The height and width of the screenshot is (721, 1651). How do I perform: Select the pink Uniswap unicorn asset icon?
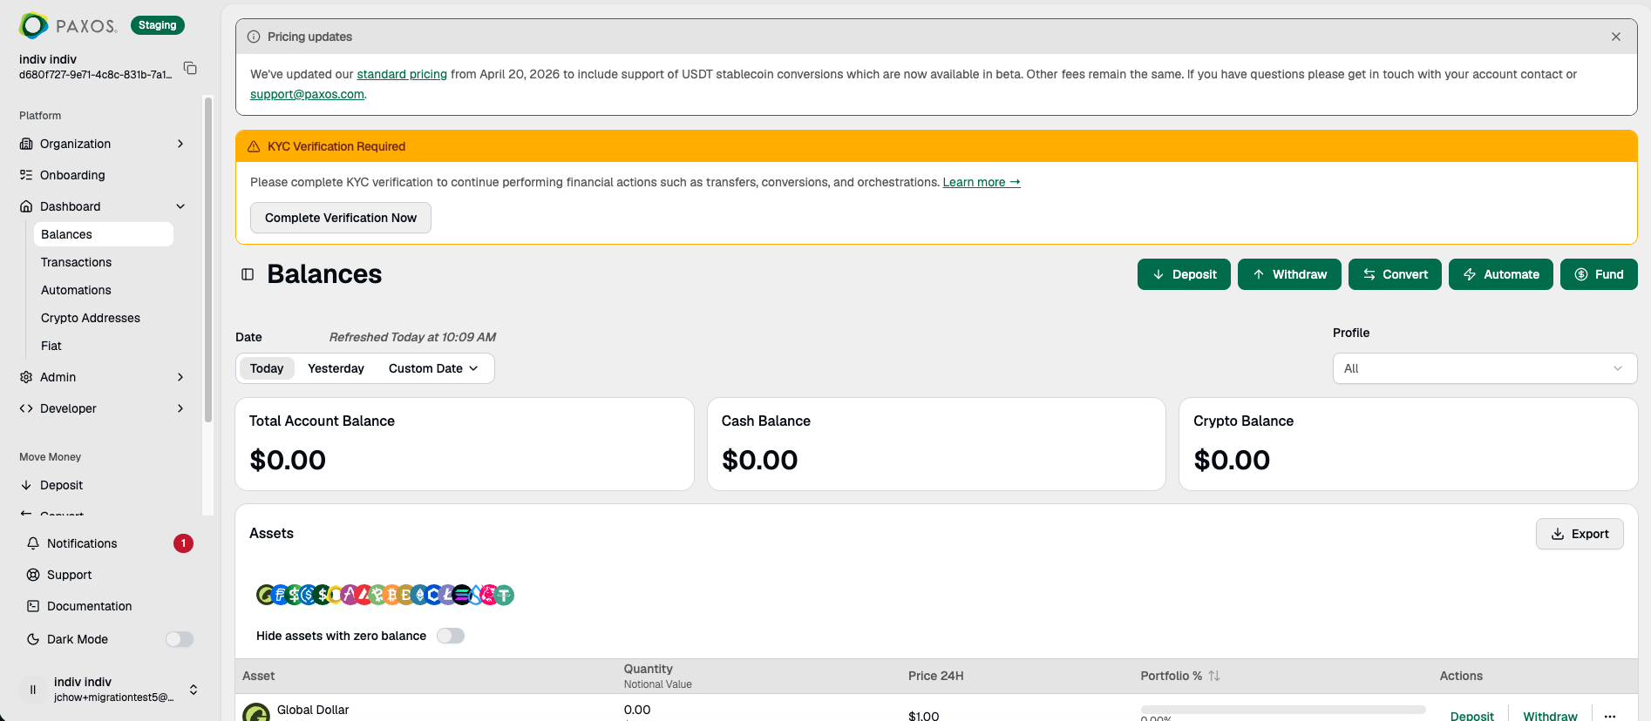(x=488, y=595)
